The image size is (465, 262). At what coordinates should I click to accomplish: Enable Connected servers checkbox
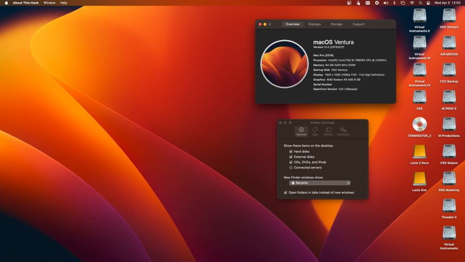coord(291,168)
